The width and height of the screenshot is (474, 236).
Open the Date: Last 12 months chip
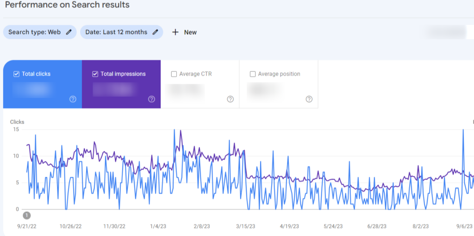122,32
